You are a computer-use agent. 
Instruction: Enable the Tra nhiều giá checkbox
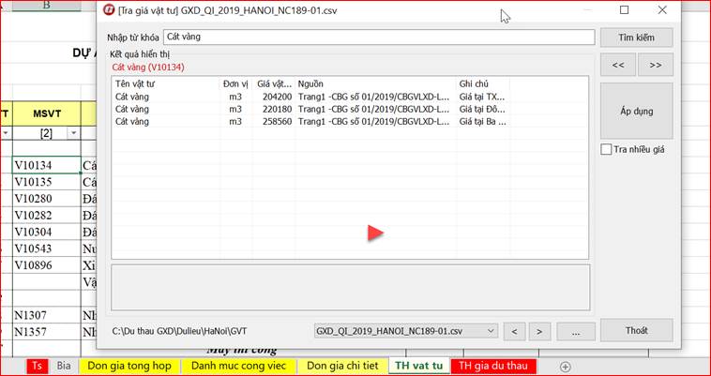point(607,149)
